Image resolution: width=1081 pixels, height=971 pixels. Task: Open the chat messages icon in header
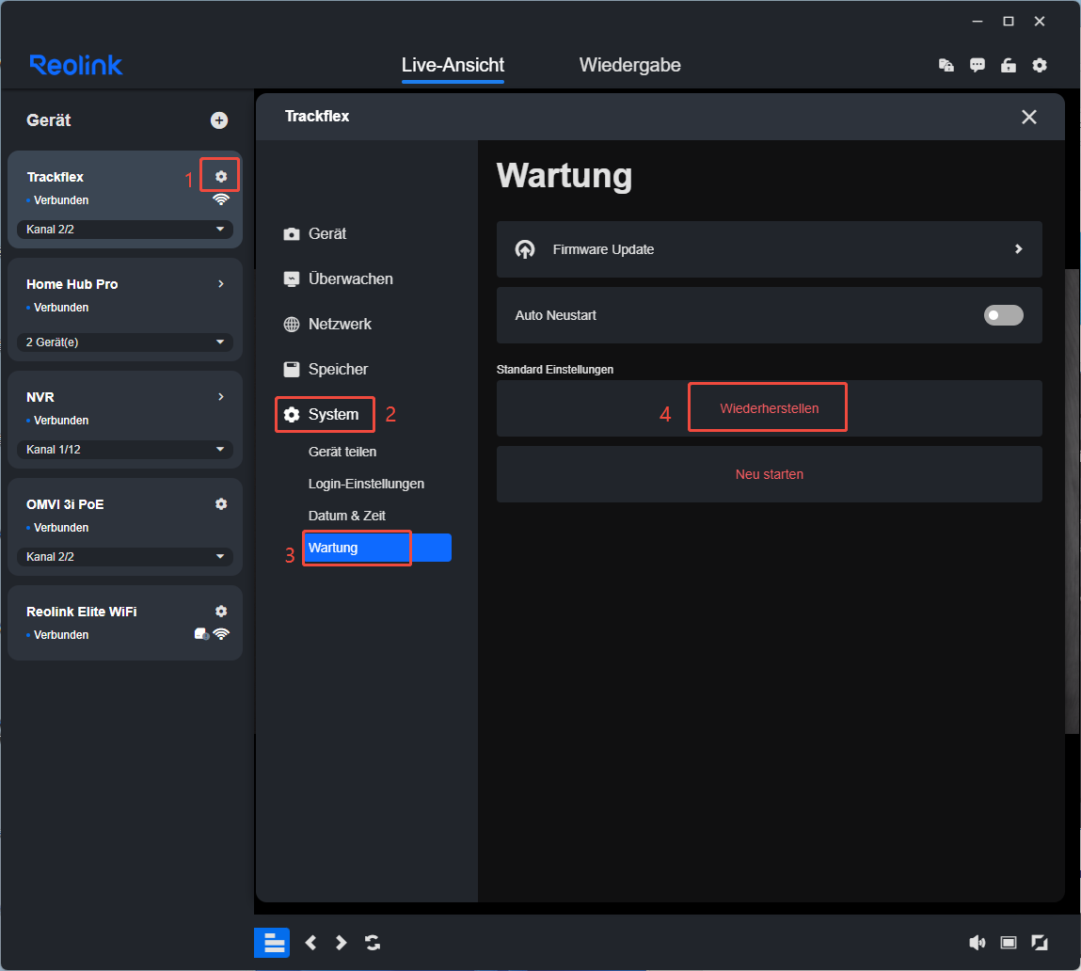tap(977, 65)
